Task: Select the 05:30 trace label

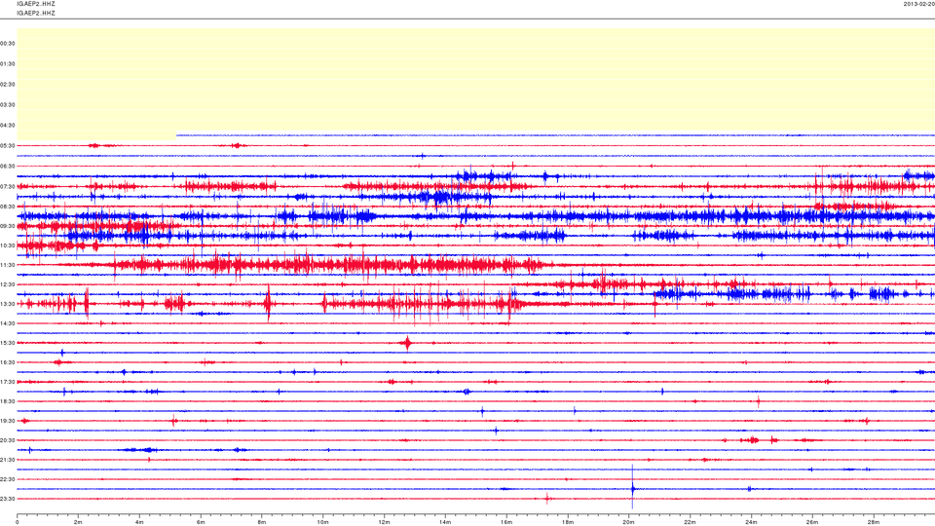Action: pos(8,145)
